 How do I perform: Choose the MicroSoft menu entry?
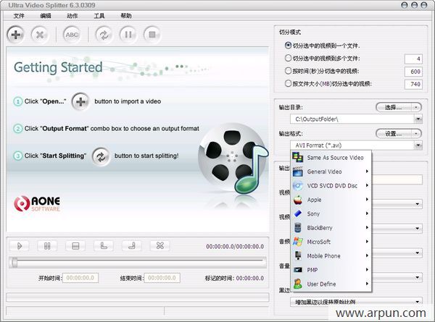point(331,242)
